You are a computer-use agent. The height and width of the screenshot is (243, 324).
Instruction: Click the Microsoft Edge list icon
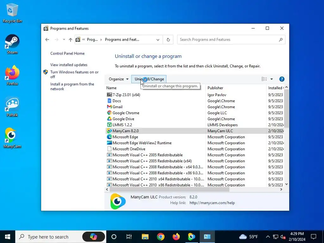[x=109, y=137]
